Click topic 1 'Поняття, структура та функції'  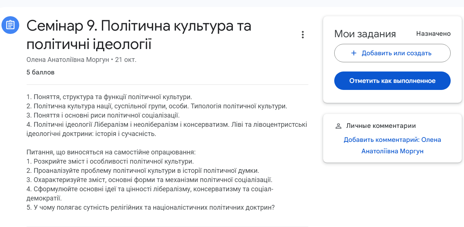coord(109,97)
